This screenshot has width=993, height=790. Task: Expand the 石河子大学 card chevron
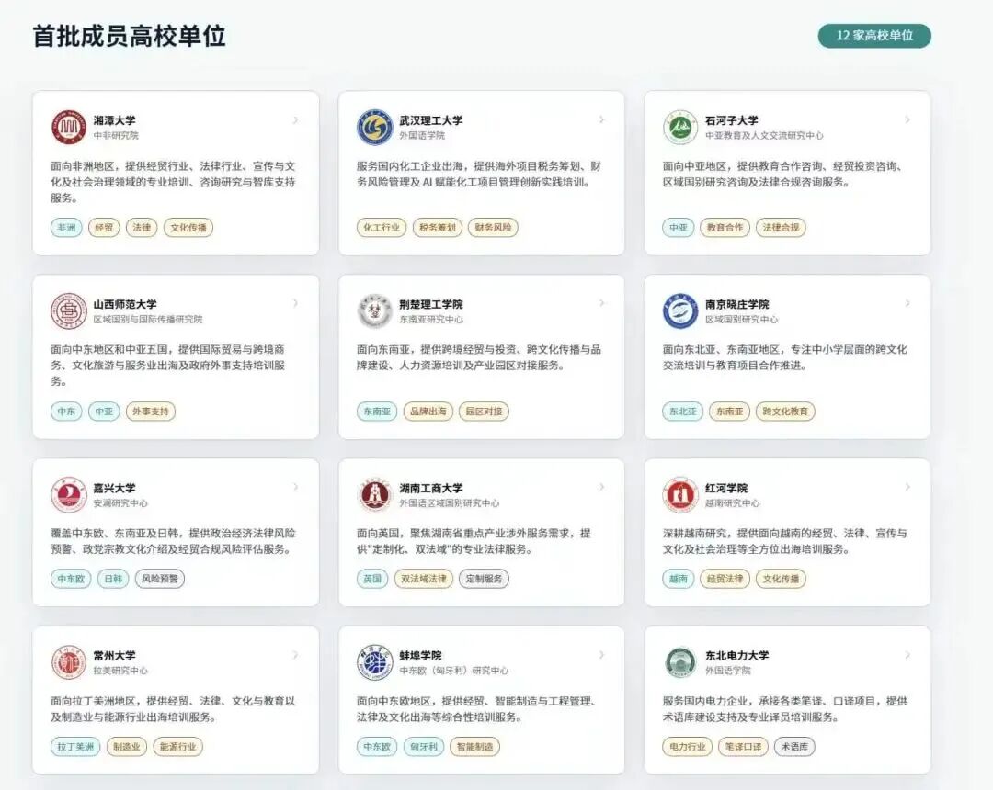point(907,119)
